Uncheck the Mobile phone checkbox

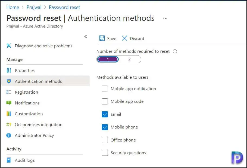point(105,127)
